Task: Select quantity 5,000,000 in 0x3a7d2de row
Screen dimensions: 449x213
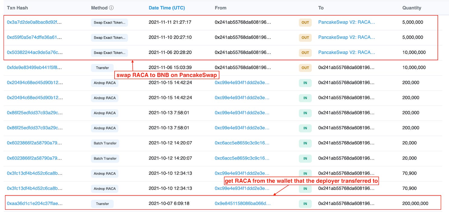Action: click(413, 22)
